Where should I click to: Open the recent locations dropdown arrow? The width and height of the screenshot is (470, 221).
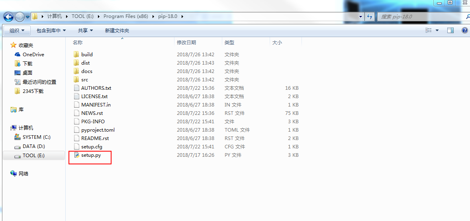27,17
